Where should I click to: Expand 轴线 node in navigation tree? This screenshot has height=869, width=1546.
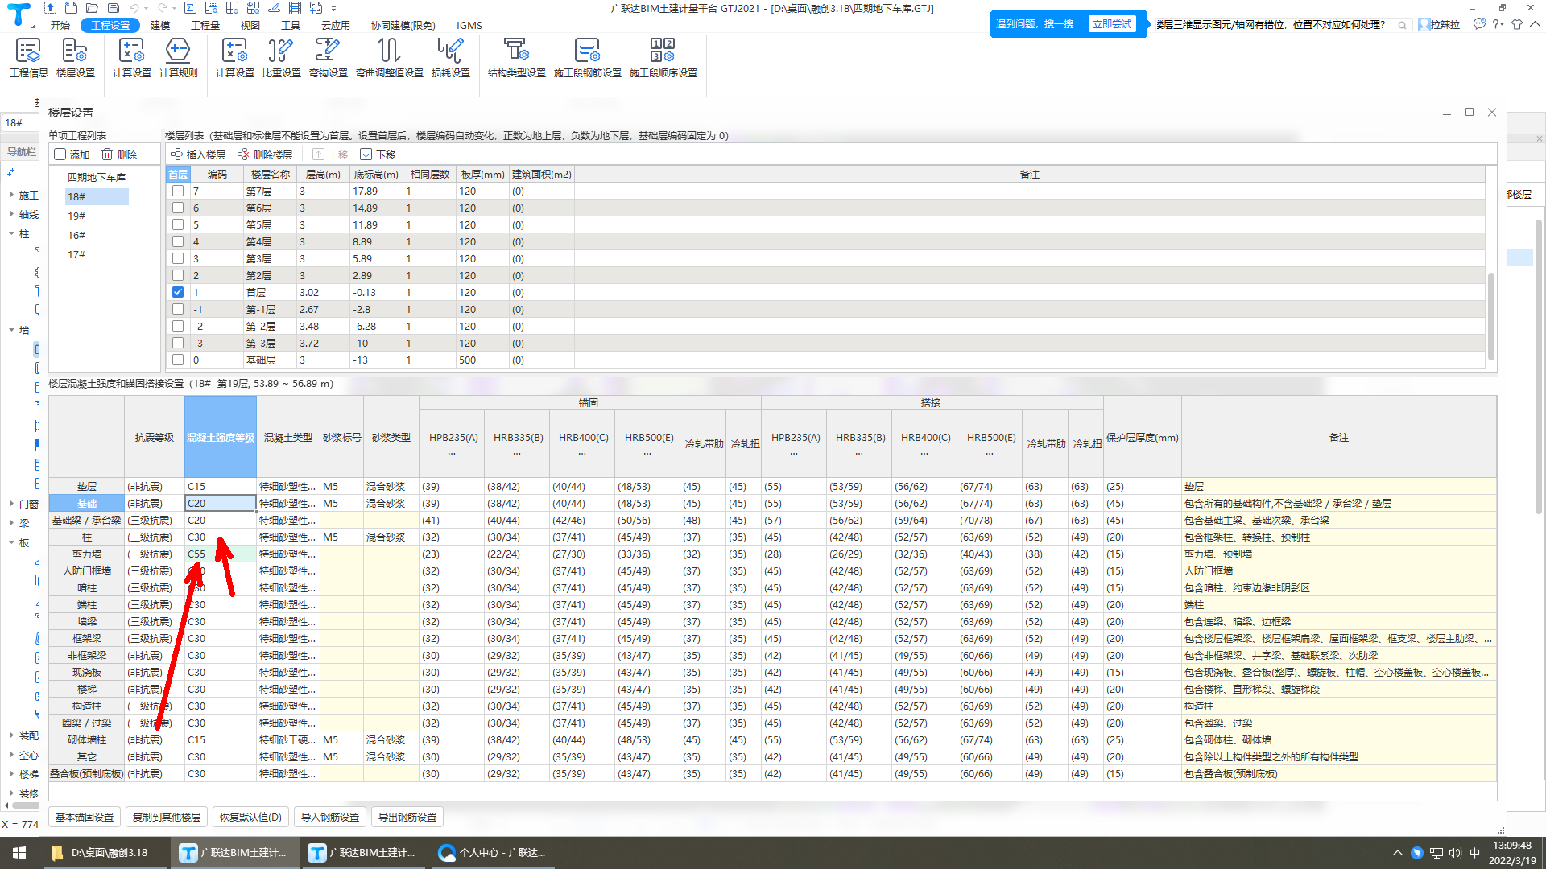tap(11, 214)
